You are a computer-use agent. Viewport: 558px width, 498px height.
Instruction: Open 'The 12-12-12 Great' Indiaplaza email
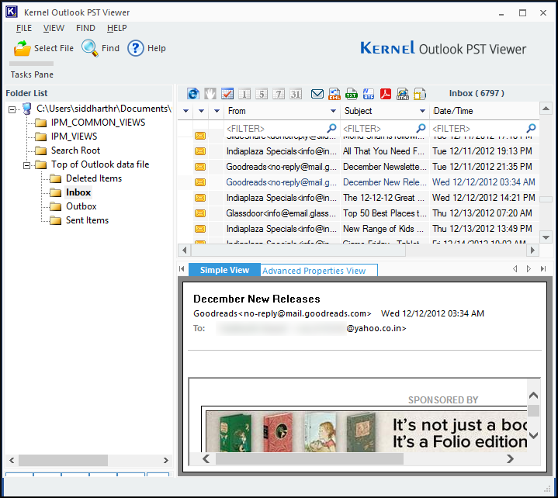coord(359,198)
